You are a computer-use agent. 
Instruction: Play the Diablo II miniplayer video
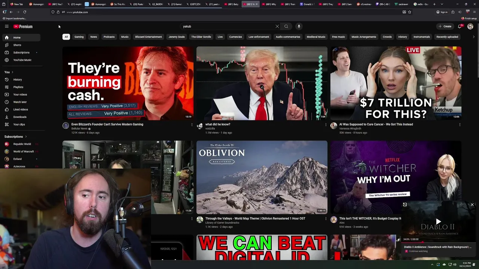click(x=438, y=222)
